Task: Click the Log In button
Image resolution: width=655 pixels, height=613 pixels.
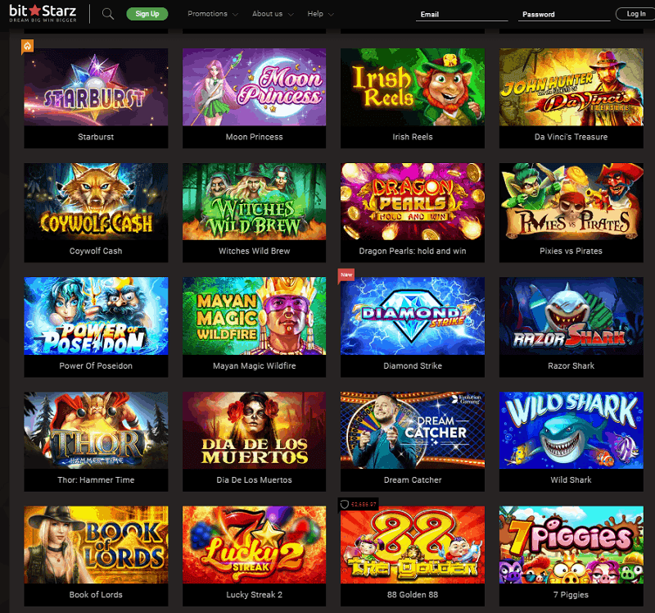Action: [x=635, y=14]
